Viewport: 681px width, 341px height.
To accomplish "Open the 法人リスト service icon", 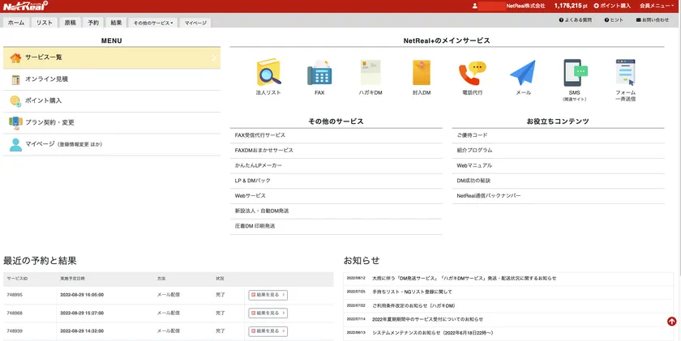I will pyautogui.click(x=268, y=74).
